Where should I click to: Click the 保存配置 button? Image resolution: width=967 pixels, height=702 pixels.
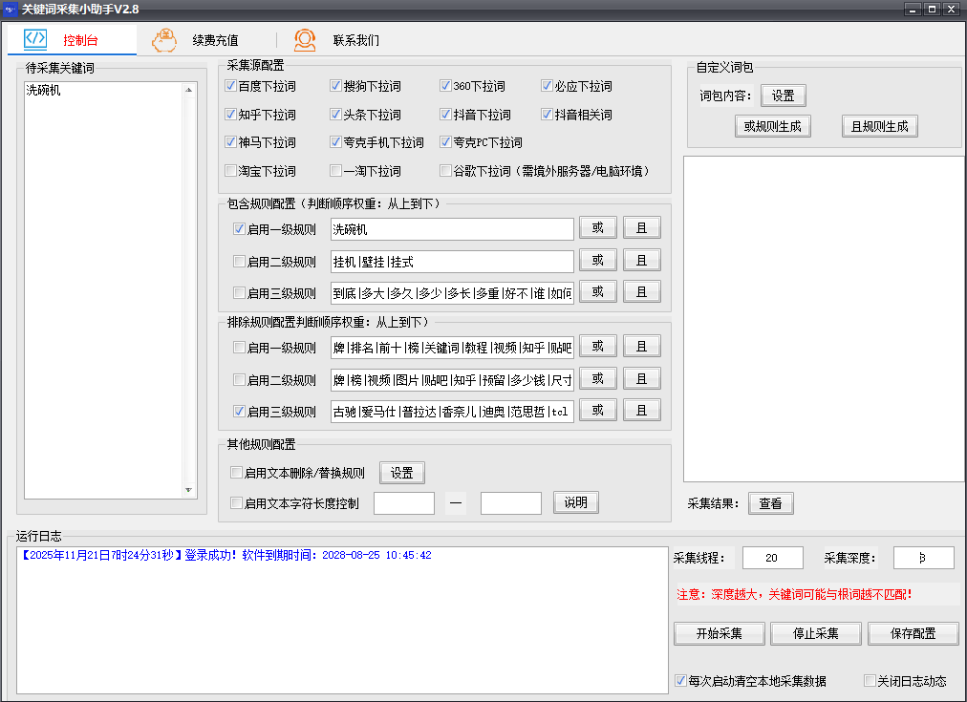coord(913,633)
